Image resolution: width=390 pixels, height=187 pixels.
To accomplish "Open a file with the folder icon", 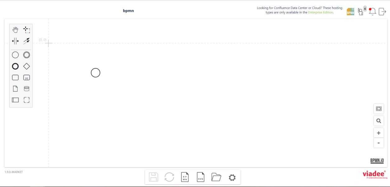I will pos(216,177).
